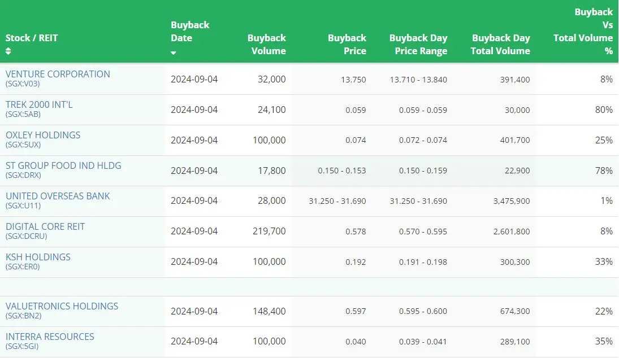This screenshot has height=358, width=619.
Task: Select ST Group percentage 78%
Action: coord(604,171)
